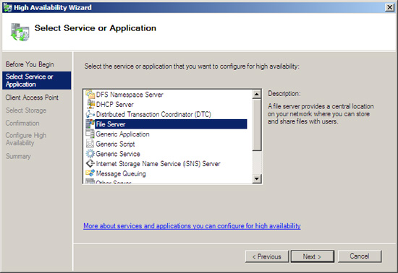Click the Distributed Transaction Coordinator icon
The width and height of the screenshot is (398, 273).
click(x=90, y=114)
